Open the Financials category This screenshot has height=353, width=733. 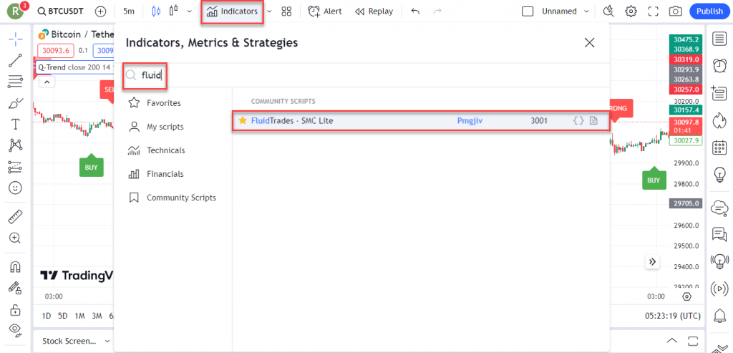(165, 174)
